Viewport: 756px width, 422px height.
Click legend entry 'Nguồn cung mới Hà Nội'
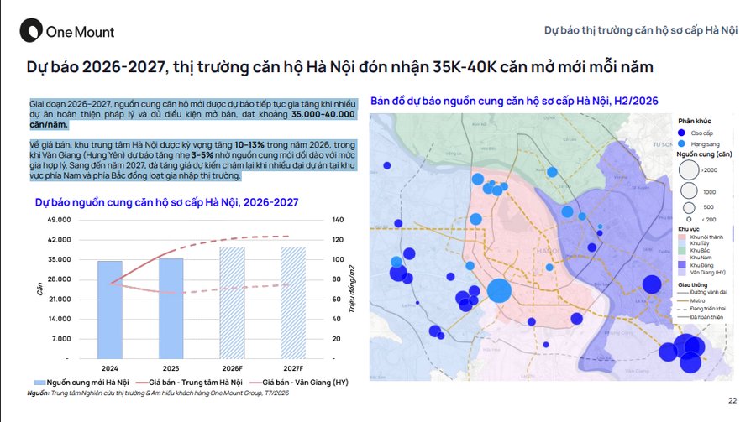pos(81,383)
